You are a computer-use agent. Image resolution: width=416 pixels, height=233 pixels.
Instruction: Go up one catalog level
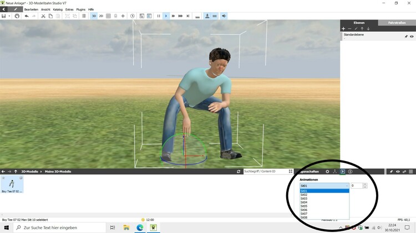click(16, 172)
